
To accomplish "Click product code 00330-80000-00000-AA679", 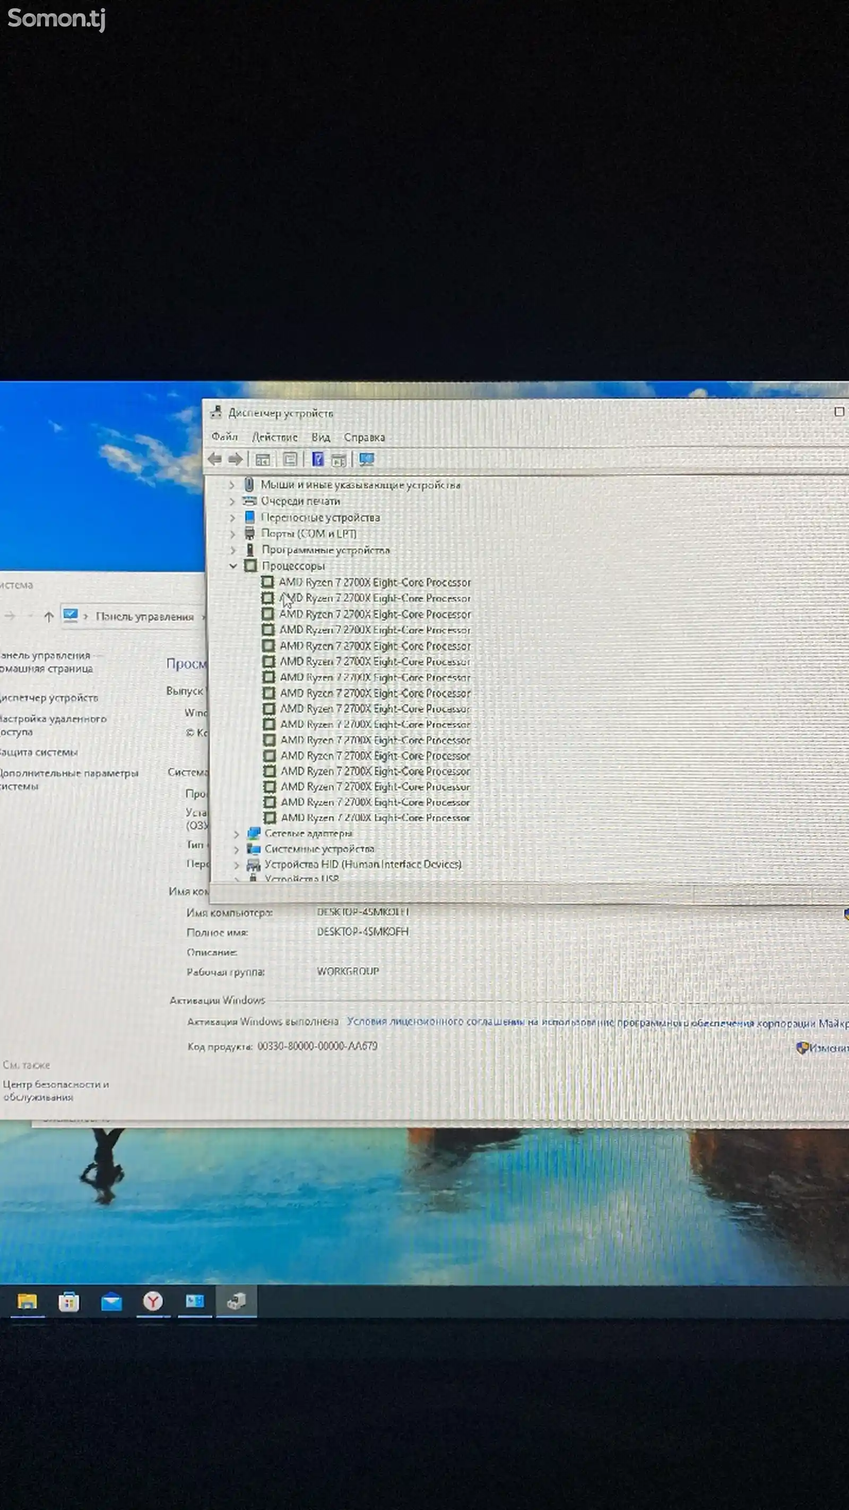I will pyautogui.click(x=317, y=1046).
